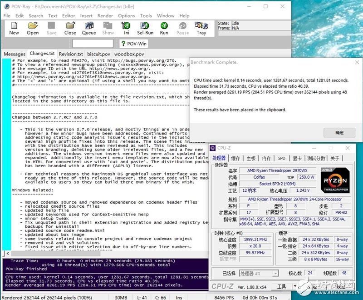Screen dimensions: 363x300
Task: Open the Ini settings icon
Action: pos(126,28)
